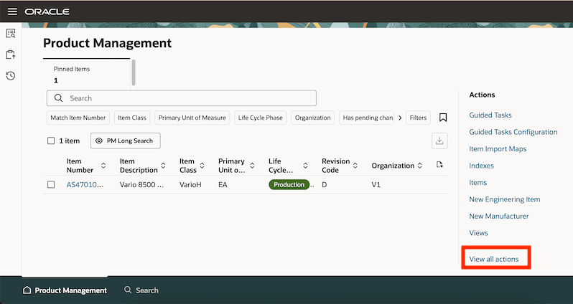Click home icon in bottom bar

(x=27, y=290)
